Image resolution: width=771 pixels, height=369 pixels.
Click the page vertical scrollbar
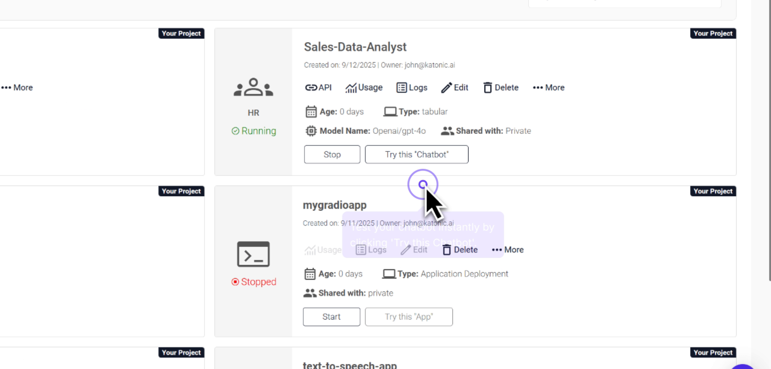pos(769,140)
